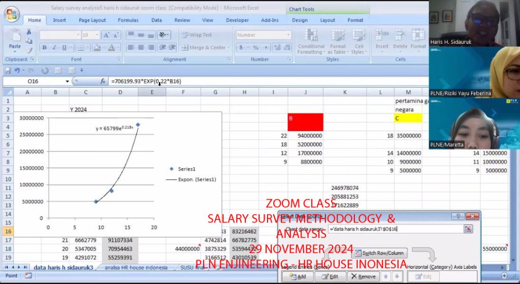
Task: Select the red cell labeled B
Action: [x=305, y=122]
